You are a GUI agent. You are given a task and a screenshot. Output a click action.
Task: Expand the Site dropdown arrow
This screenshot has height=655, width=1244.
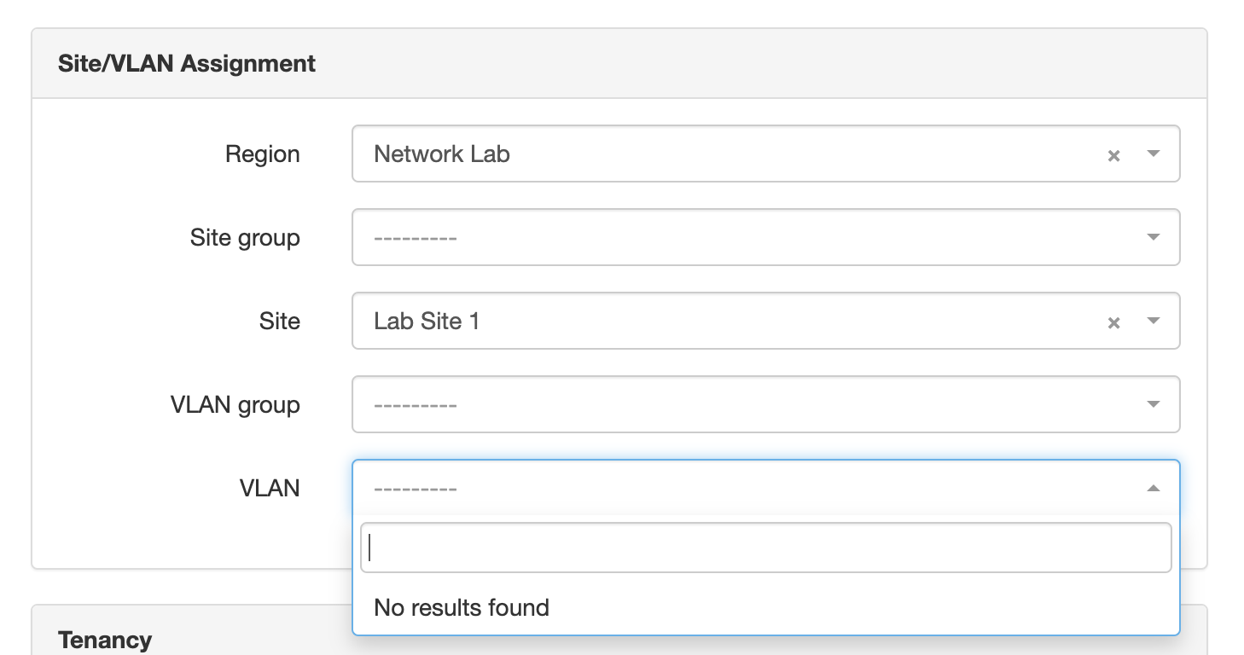(x=1154, y=322)
